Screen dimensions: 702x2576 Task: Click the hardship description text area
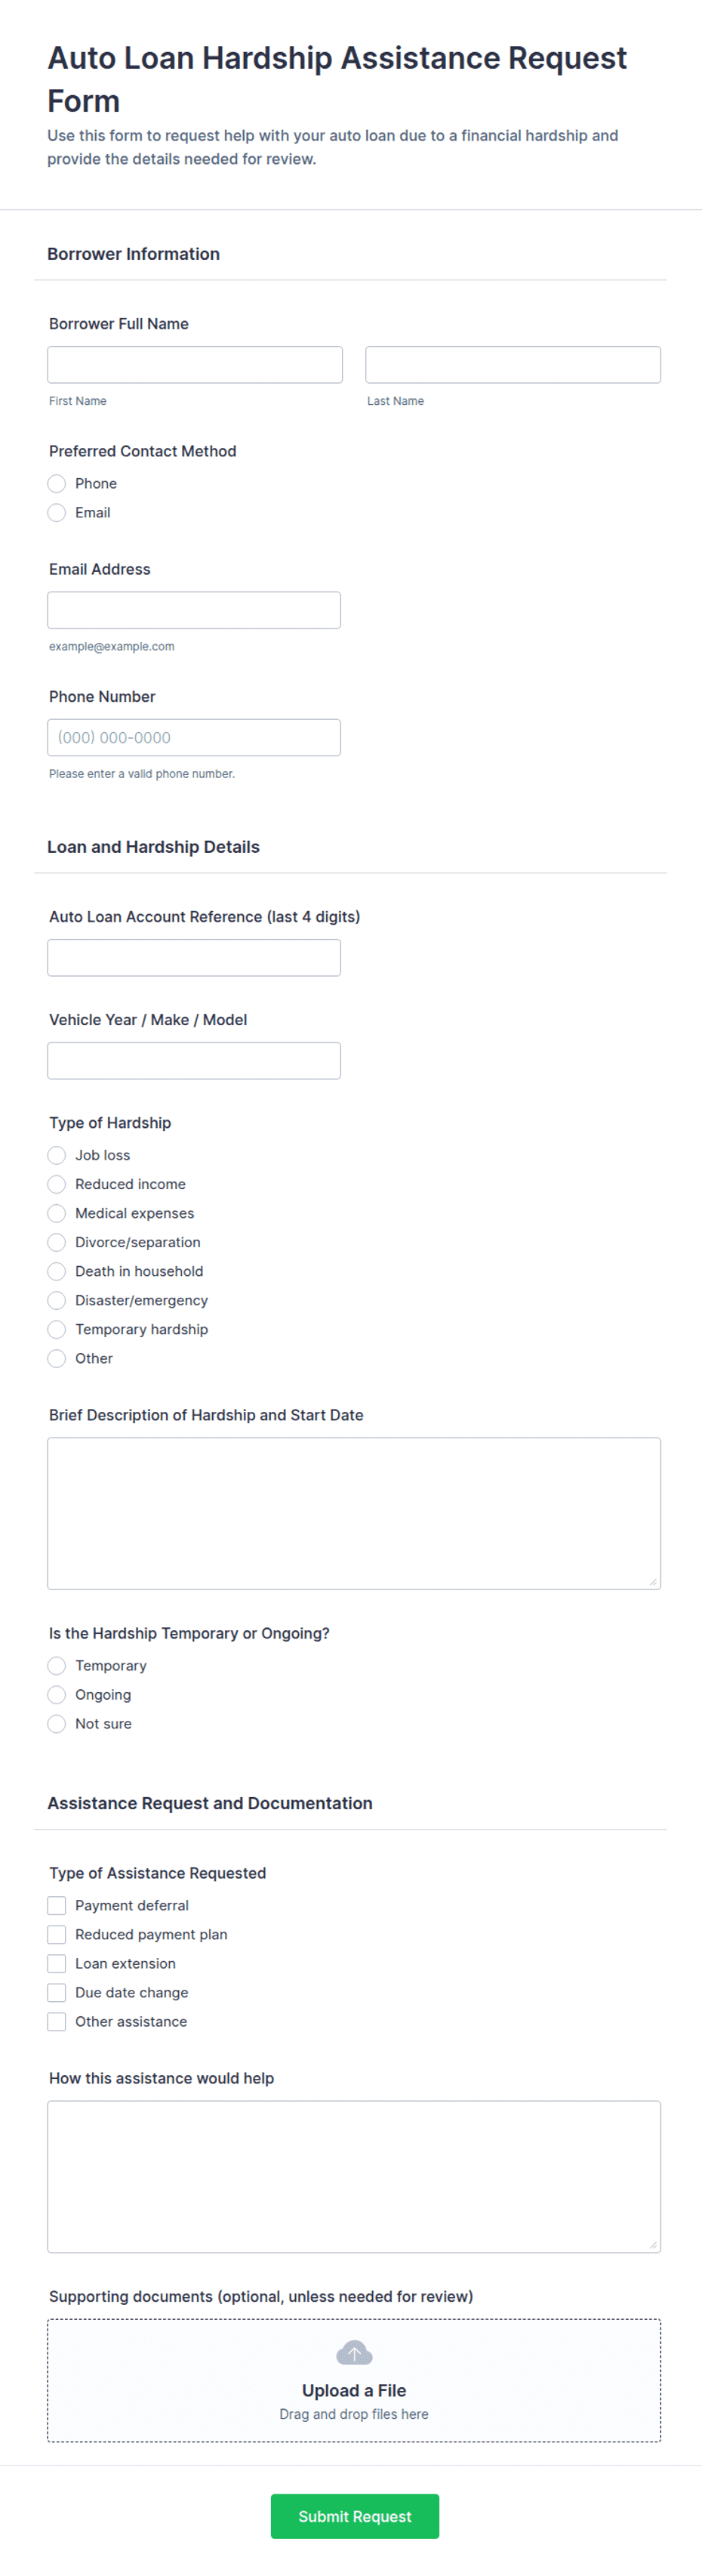pyautogui.click(x=353, y=1513)
